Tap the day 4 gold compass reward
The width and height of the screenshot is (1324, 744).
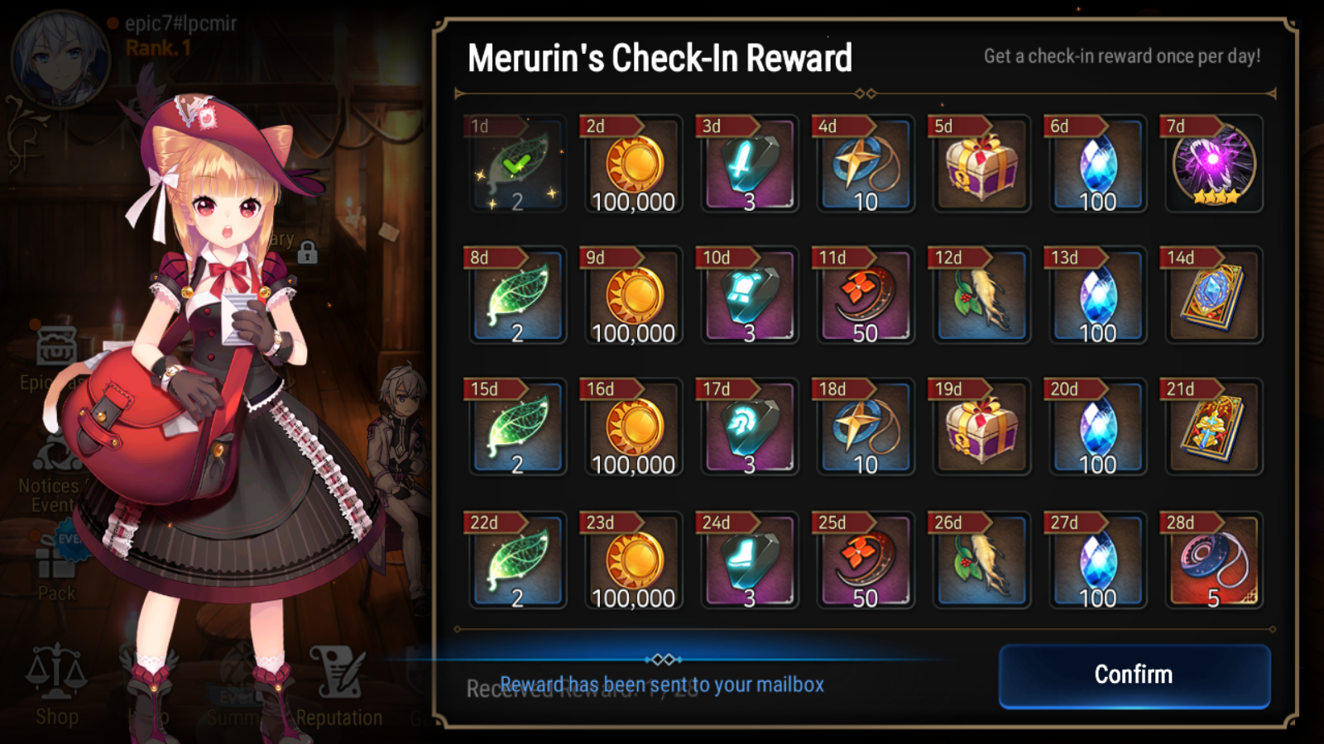(866, 165)
